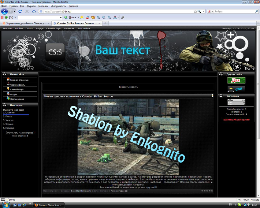Select poll option 2. Плохо
260x208 pixels.
[x=7, y=117]
